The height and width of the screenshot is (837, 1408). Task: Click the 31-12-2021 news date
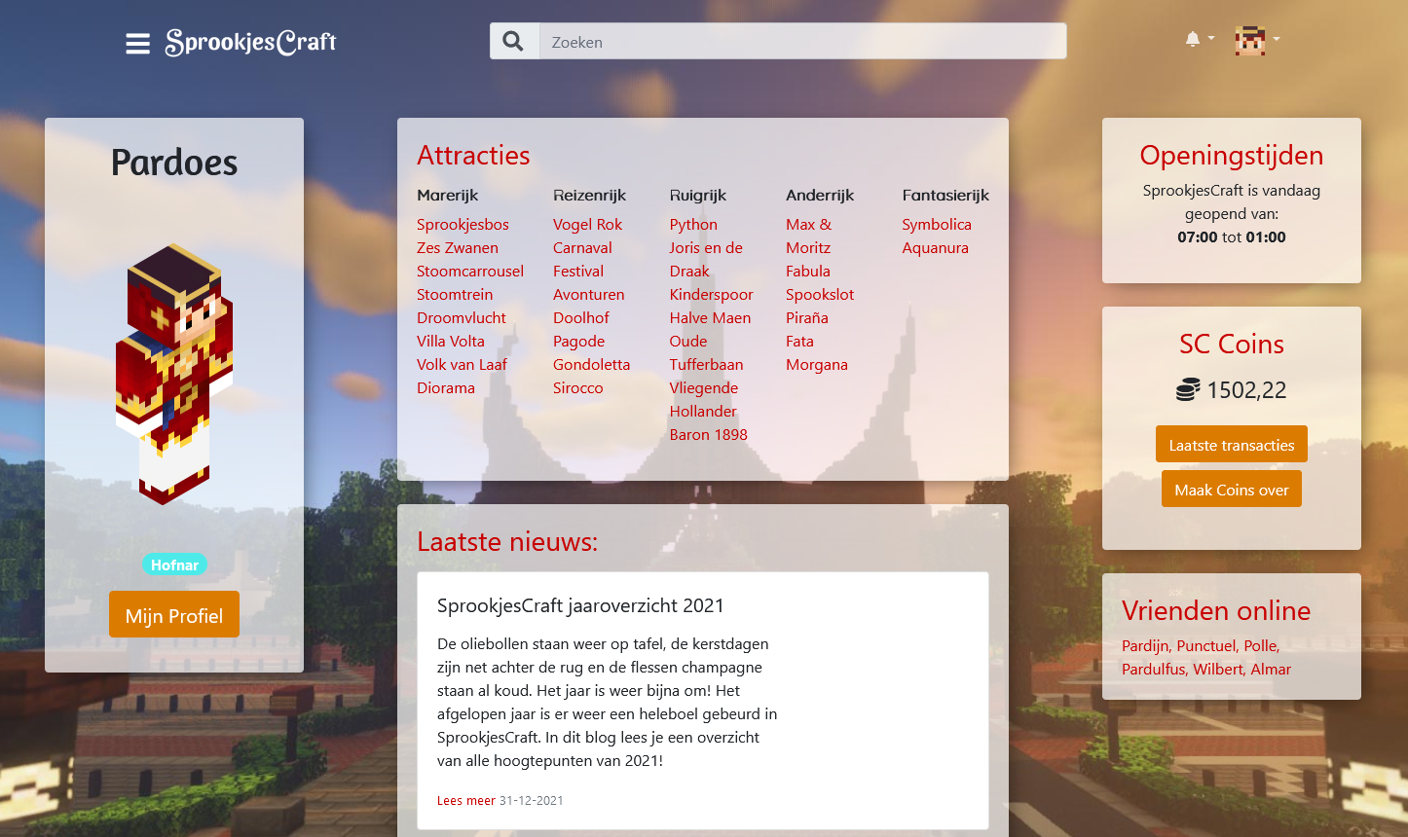click(x=532, y=800)
